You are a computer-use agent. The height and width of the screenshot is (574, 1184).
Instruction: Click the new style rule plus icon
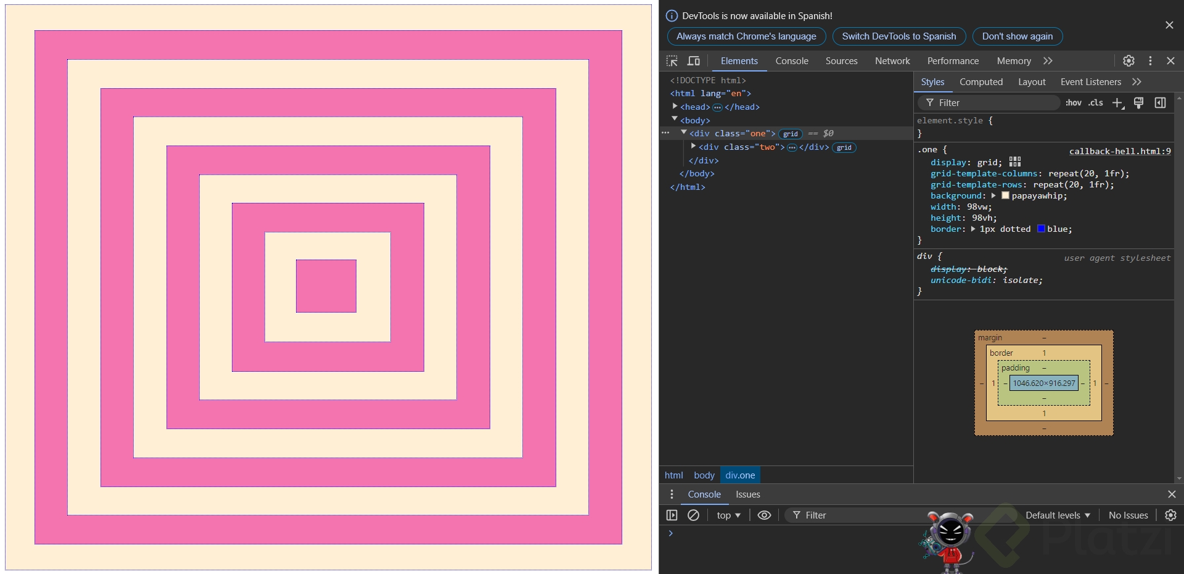pyautogui.click(x=1117, y=103)
